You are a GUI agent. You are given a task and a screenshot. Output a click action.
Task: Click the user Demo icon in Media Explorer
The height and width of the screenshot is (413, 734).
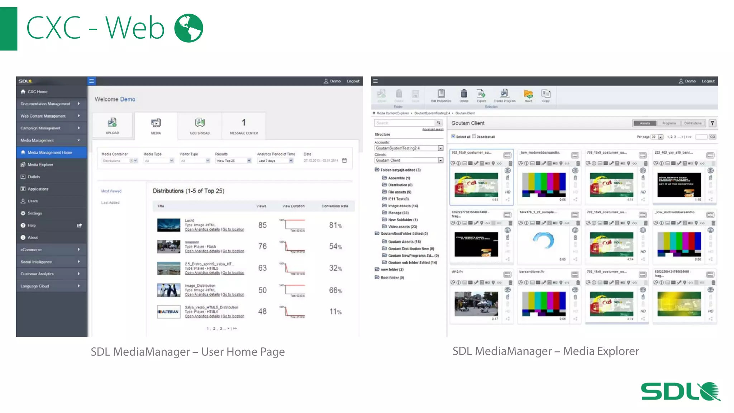point(681,81)
